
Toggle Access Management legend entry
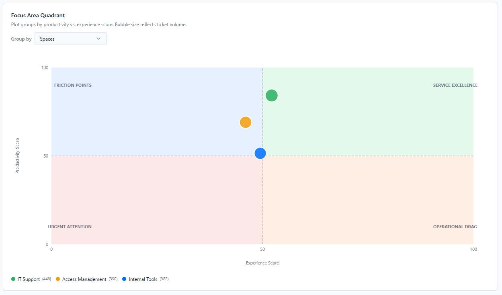pos(86,279)
